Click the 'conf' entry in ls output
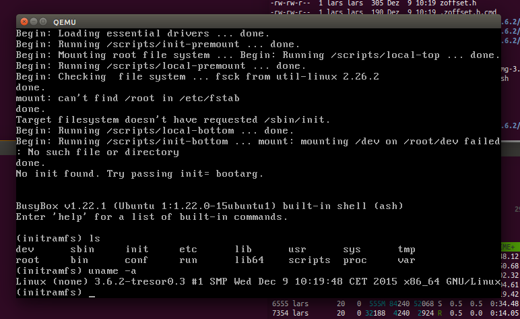Screen dimensions: 520x319 click(137, 260)
